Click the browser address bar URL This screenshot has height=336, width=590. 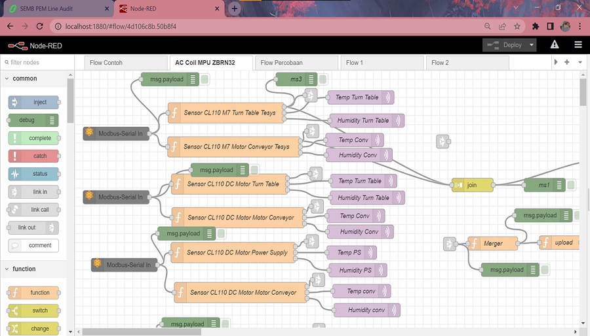pyautogui.click(x=121, y=26)
